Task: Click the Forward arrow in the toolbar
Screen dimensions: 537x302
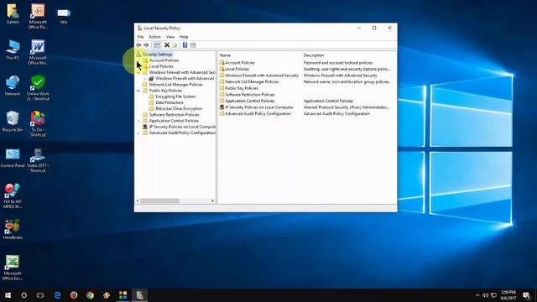Action: coord(146,45)
